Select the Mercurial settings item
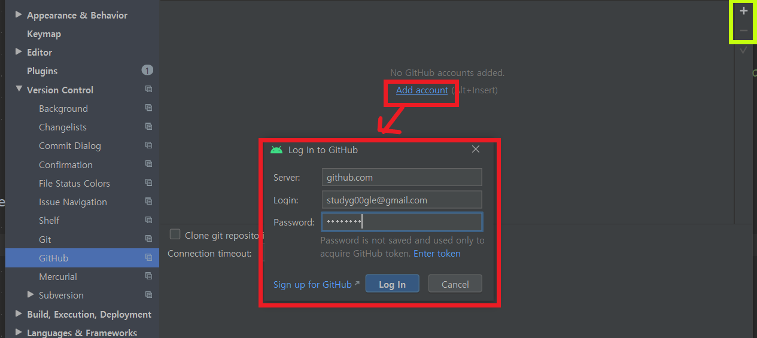The image size is (757, 338). point(58,277)
